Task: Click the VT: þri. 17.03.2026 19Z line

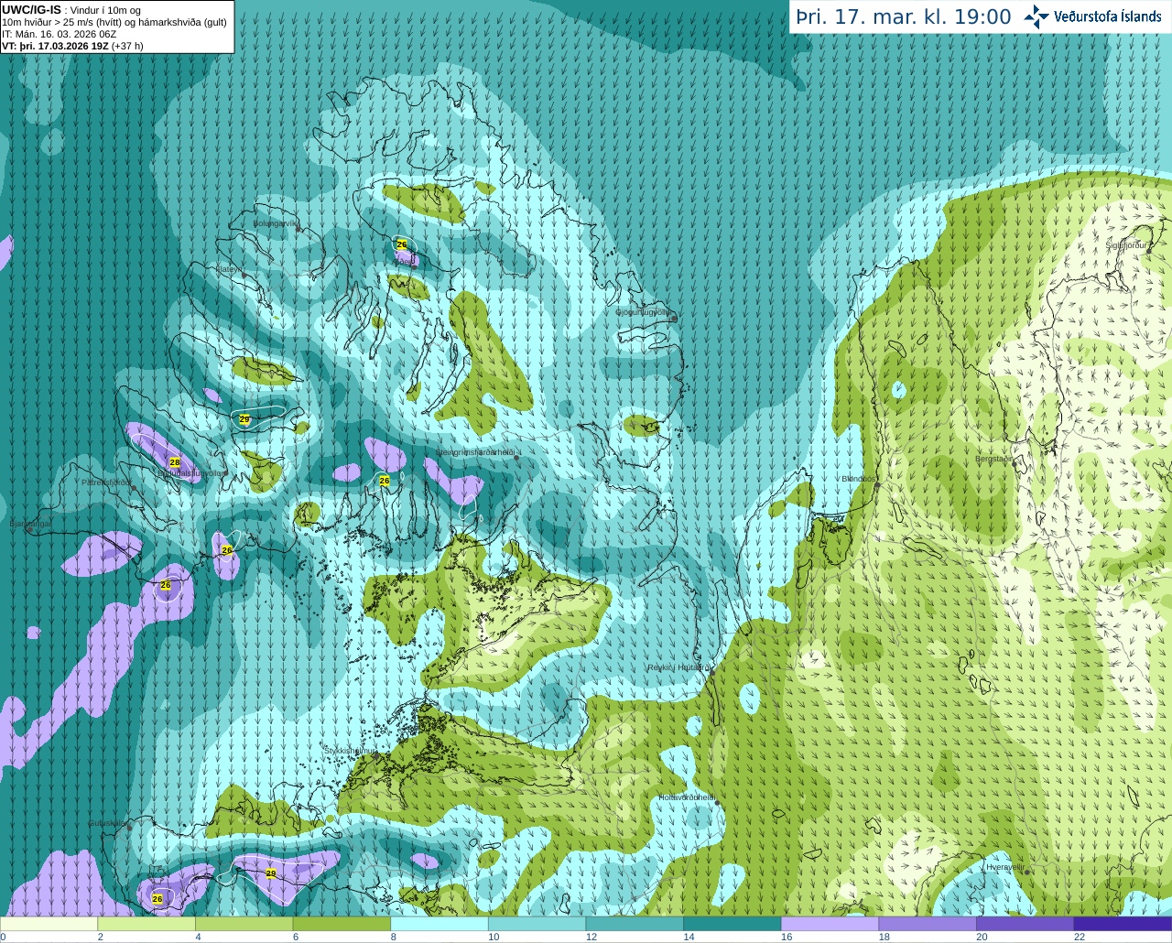Action: pyautogui.click(x=72, y=46)
